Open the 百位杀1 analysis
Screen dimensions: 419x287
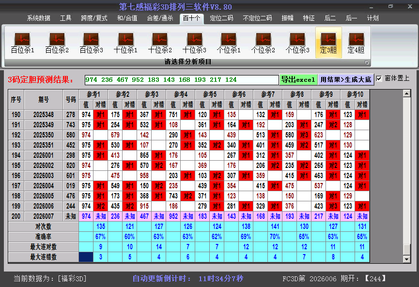pyautogui.click(x=23, y=43)
